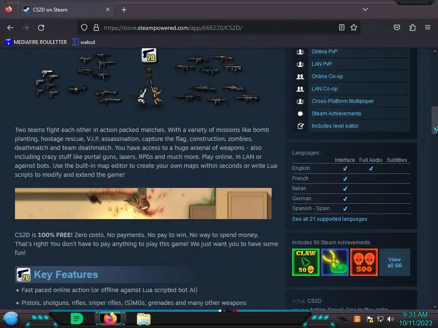Click the Firefox logo at tab strip
The height and width of the screenshot is (328, 438).
pyautogui.click(x=9, y=9)
